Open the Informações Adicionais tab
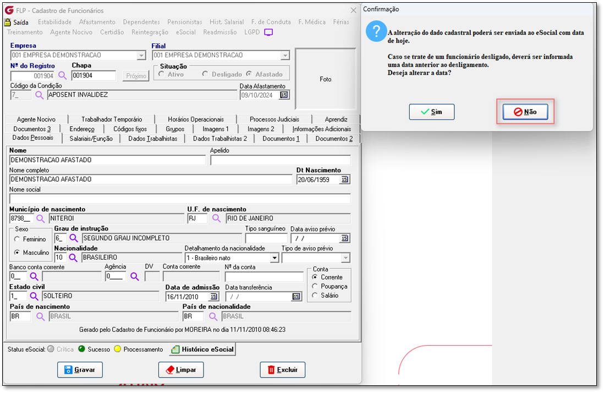The height and width of the screenshot is (393, 604). (x=322, y=129)
